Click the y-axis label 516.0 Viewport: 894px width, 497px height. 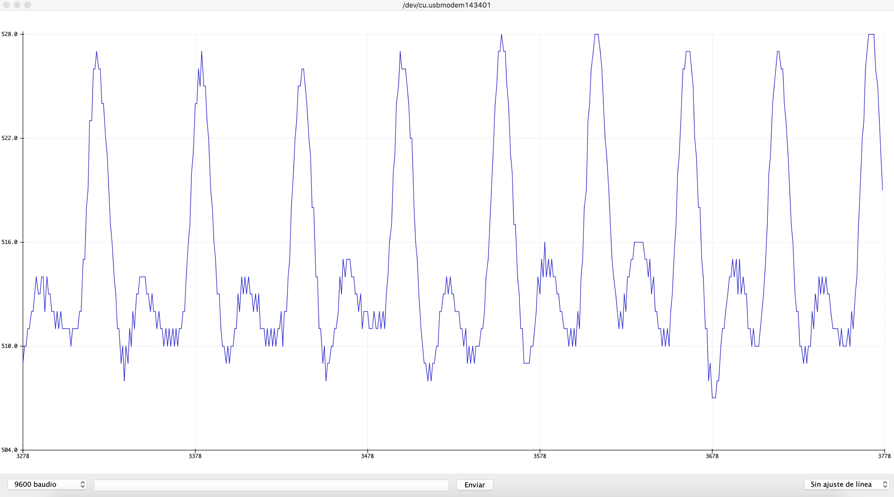coord(9,242)
